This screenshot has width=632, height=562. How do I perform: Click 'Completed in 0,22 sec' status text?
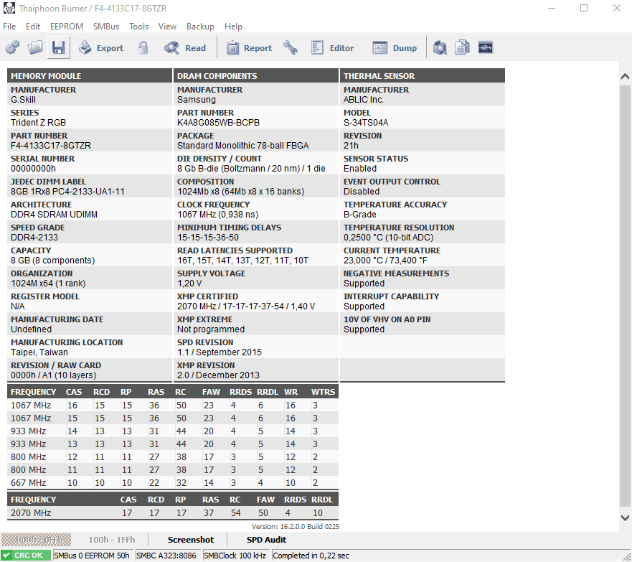coord(311,556)
